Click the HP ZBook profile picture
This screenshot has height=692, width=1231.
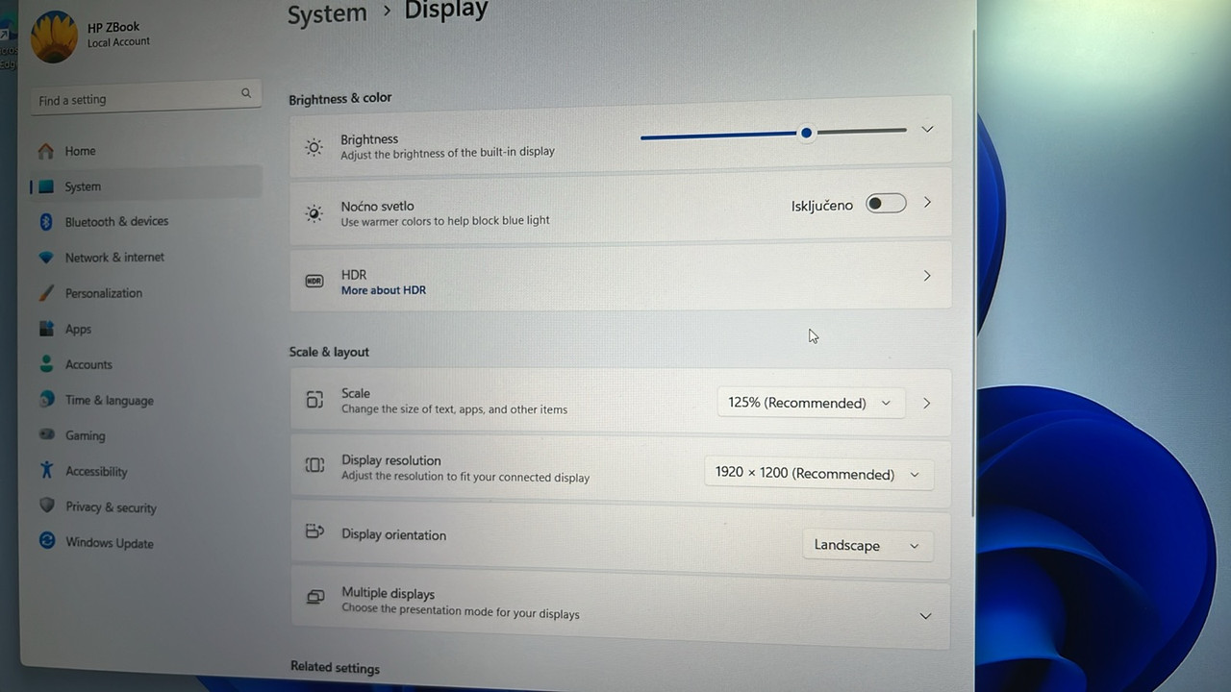point(54,37)
